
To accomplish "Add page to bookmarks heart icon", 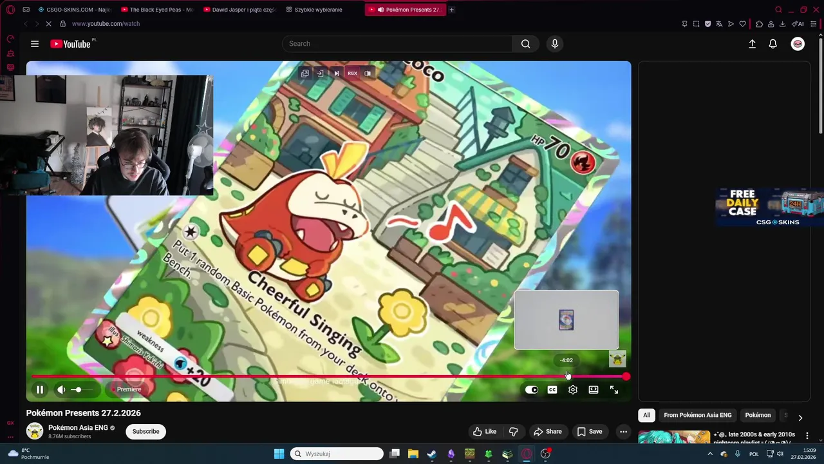I will [742, 24].
